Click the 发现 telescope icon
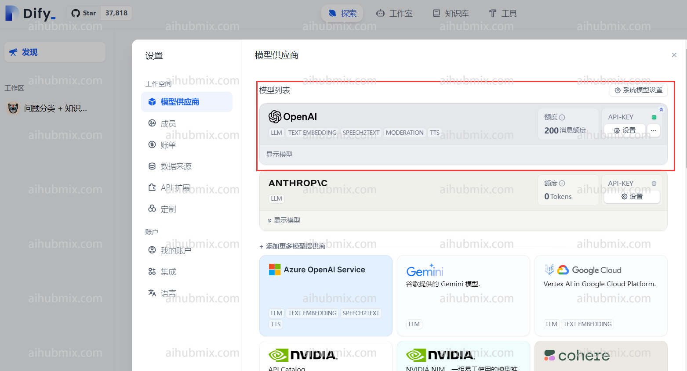The height and width of the screenshot is (371, 687). 13,52
